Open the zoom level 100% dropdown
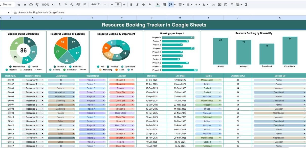This screenshot has width=306, height=148. [47, 5]
